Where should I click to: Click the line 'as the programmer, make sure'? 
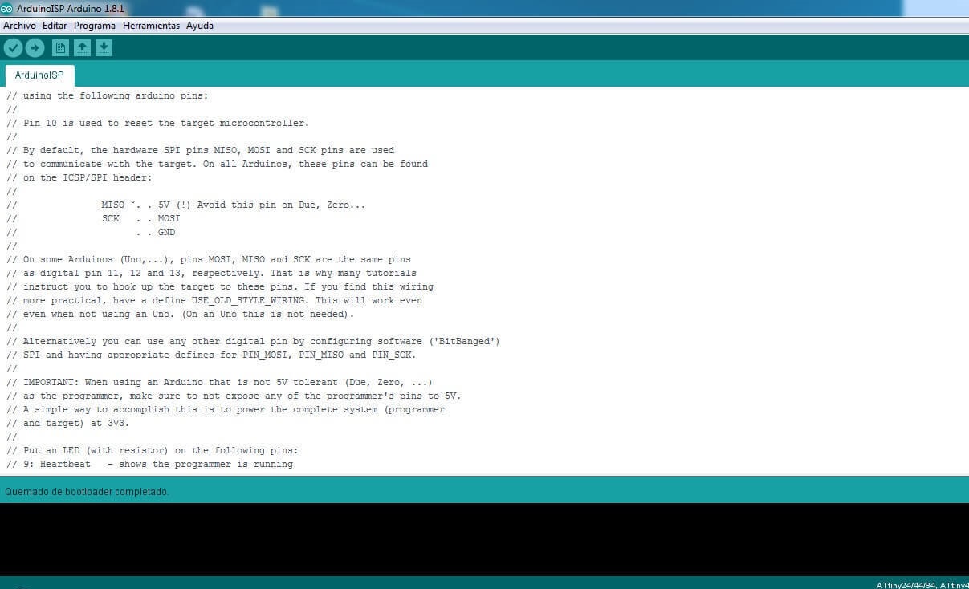(234, 396)
